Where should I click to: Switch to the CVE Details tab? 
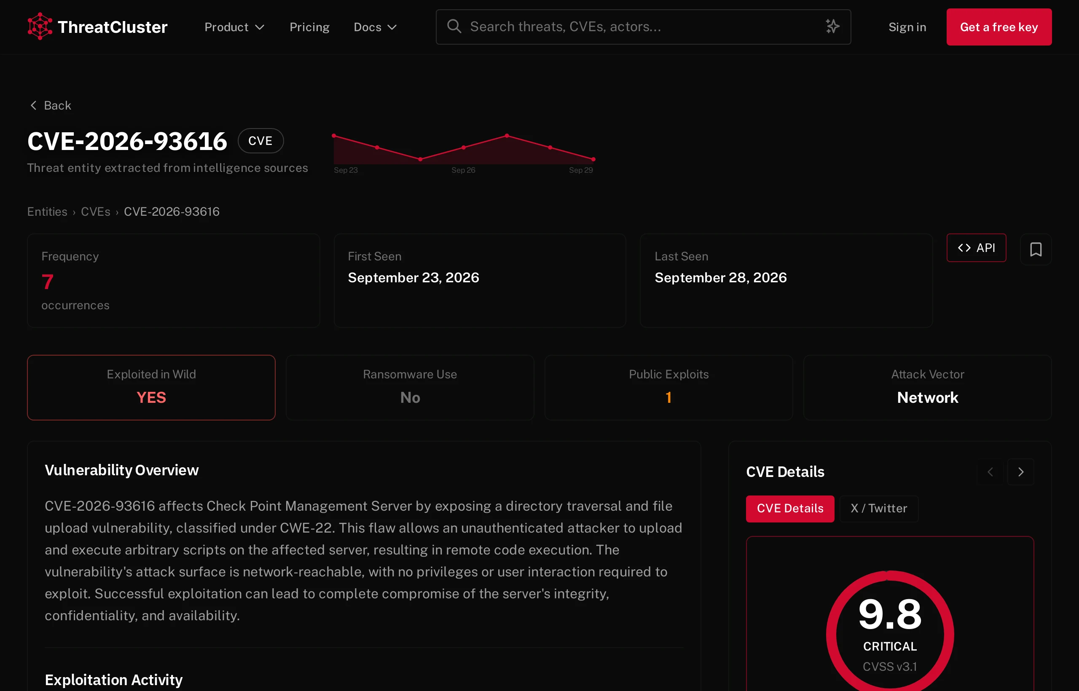coord(790,509)
